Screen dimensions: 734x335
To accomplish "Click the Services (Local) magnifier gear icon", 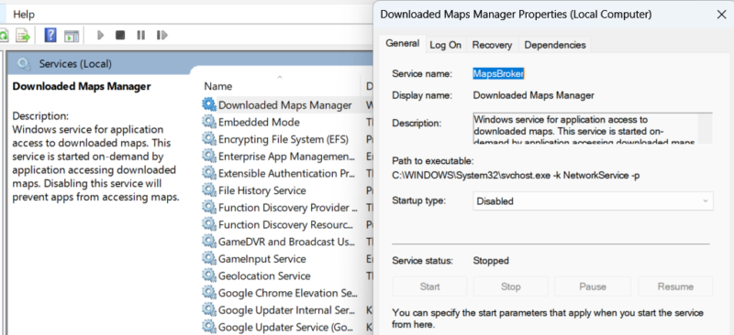I will coord(24,63).
